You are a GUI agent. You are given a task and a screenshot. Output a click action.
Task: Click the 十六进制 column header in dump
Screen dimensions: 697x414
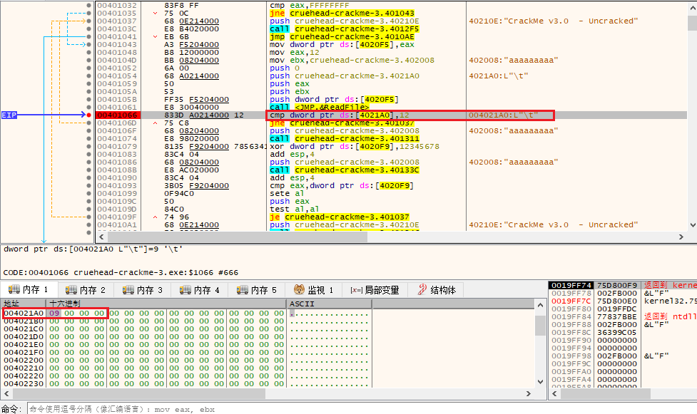click(167, 304)
